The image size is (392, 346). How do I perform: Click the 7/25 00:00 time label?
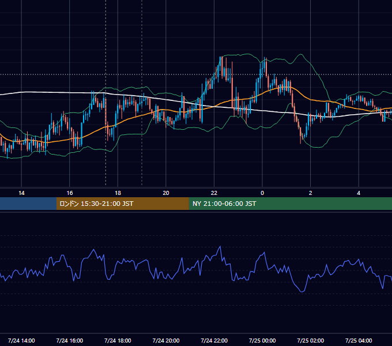[x=262, y=340]
